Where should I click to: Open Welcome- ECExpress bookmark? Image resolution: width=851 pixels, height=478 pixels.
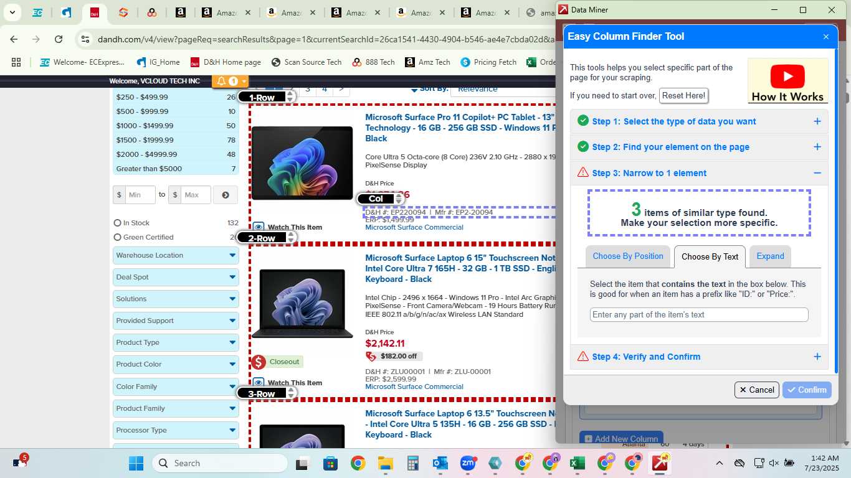pyautogui.click(x=82, y=62)
